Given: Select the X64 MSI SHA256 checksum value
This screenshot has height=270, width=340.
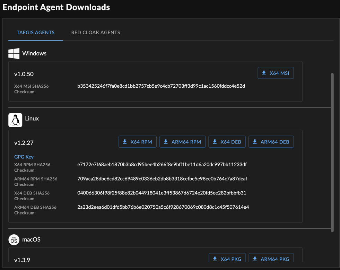Looking at the screenshot, I should click(161, 86).
